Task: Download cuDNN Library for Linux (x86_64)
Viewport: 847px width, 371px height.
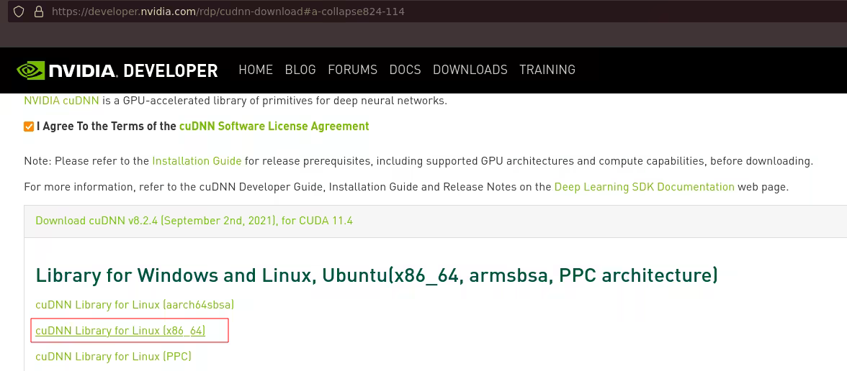Action: click(x=120, y=331)
